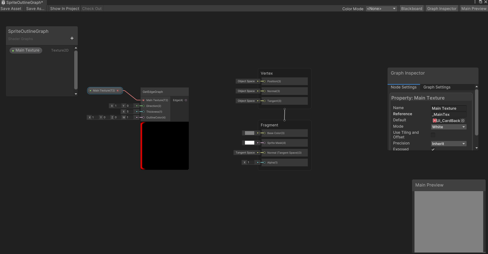Image resolution: width=488 pixels, height=254 pixels.
Task: Click the Position(3) input port
Action: tap(264, 81)
